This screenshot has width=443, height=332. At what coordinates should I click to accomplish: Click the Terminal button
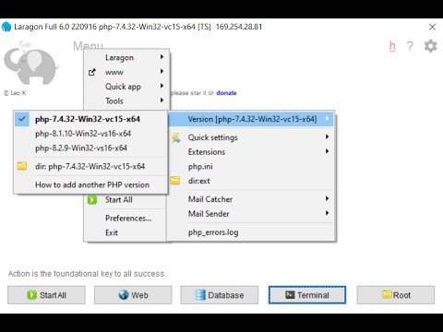pos(307,295)
